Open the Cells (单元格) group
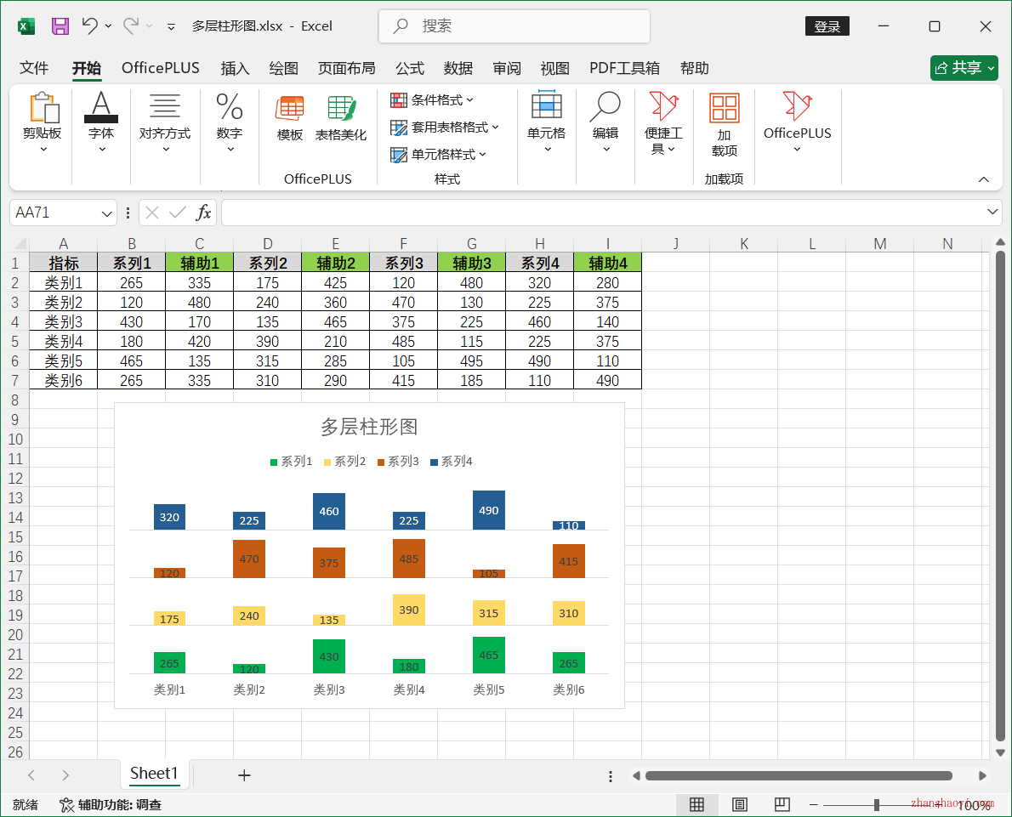The width and height of the screenshot is (1012, 817). pos(546,122)
